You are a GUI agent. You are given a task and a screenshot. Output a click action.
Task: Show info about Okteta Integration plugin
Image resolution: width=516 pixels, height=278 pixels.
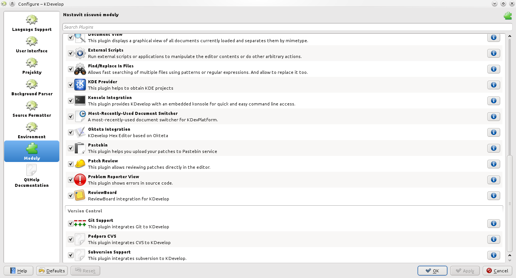tap(493, 132)
